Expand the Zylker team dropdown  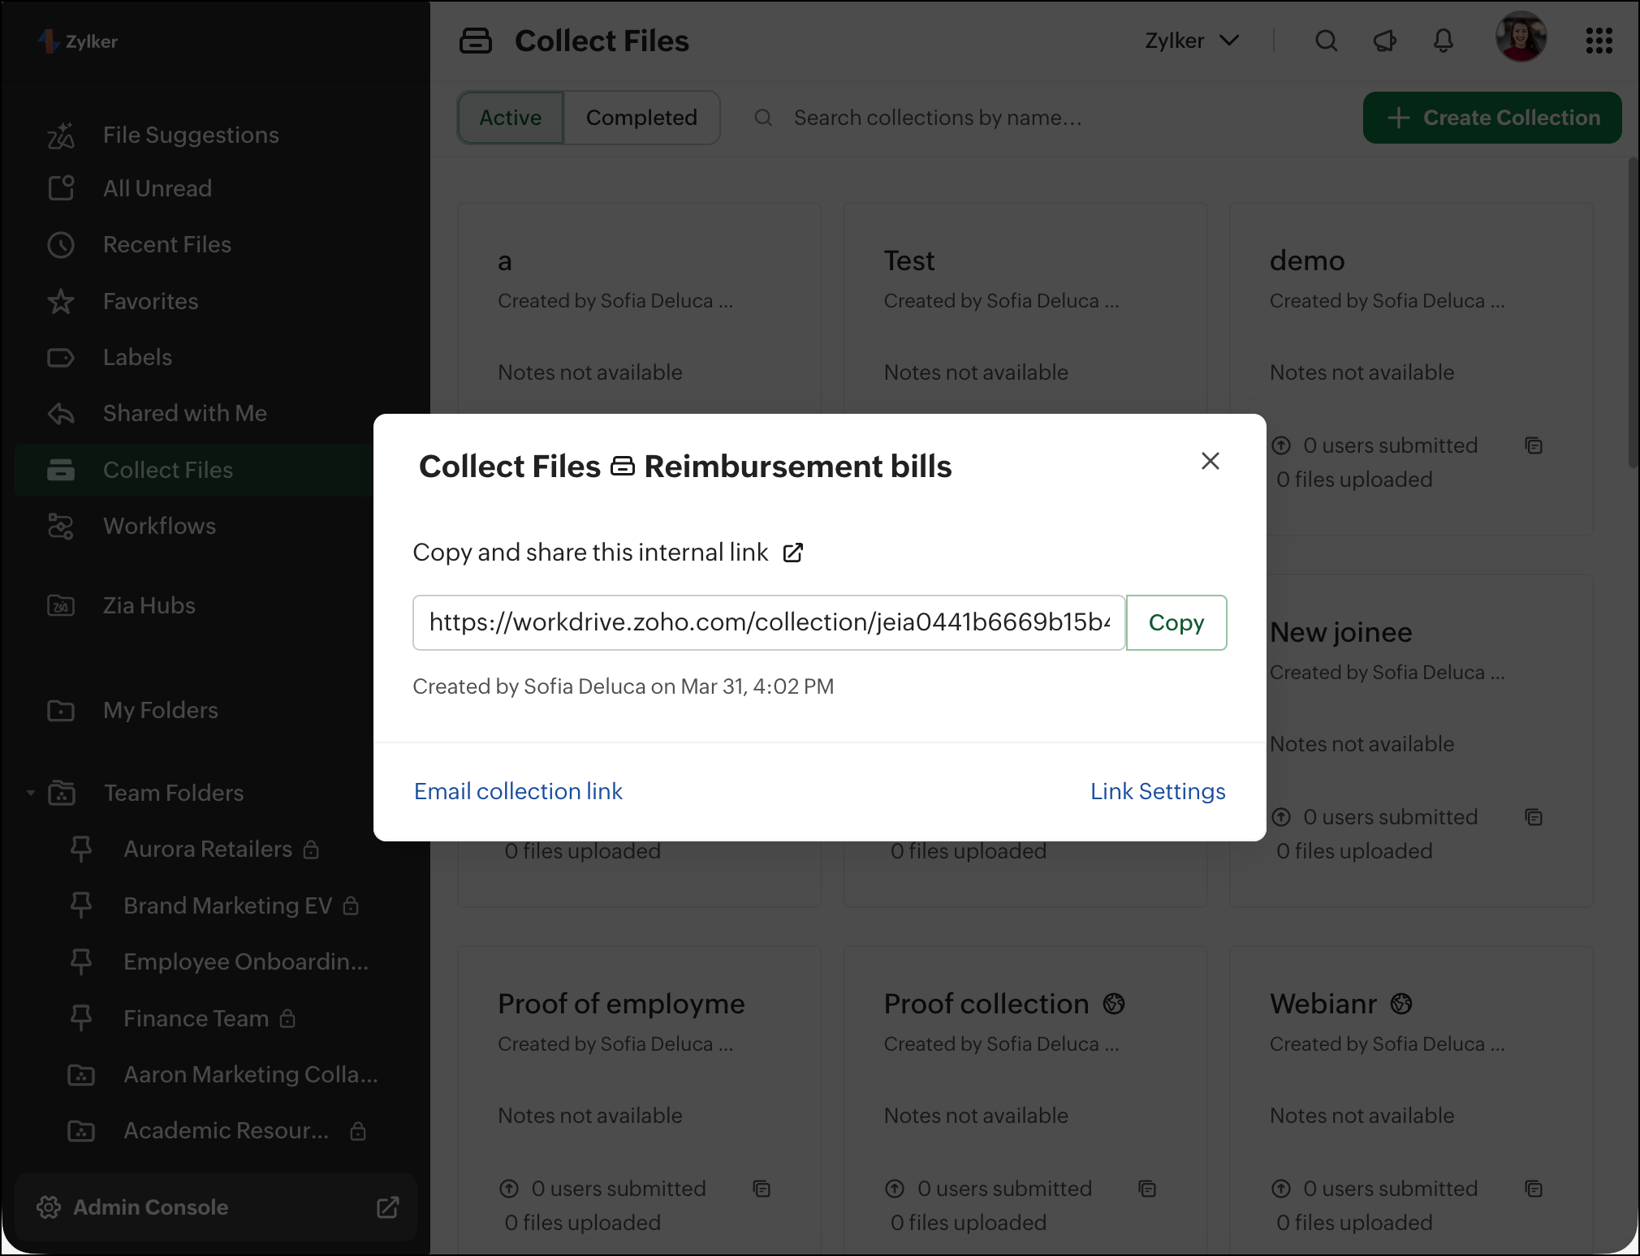click(1191, 41)
